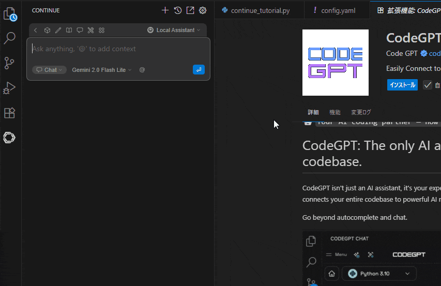Click the 'Go beyond autocomplete and chat.' text
Screen dimensions: 441x286
point(355,217)
